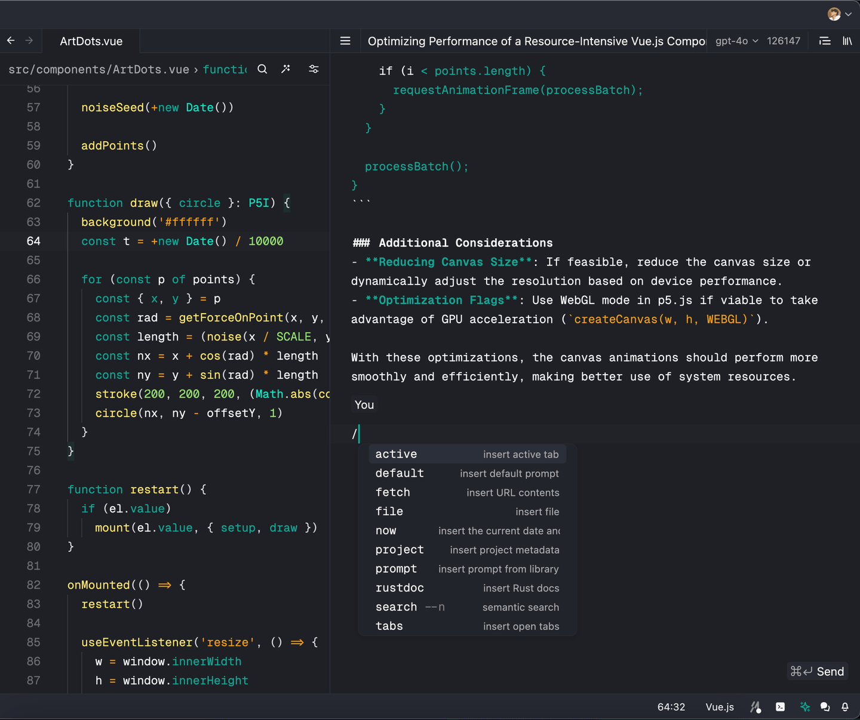Choose the active slash command

(467, 454)
